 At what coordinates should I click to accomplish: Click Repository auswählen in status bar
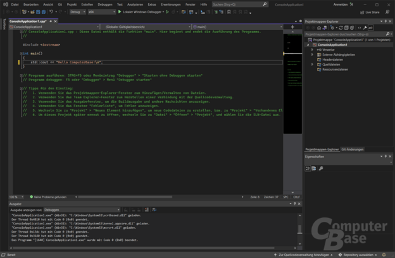point(358,255)
